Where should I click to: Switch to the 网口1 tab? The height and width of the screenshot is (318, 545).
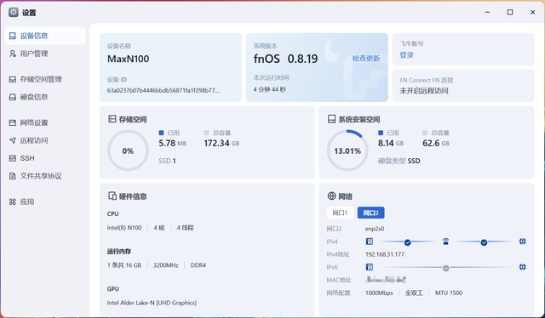[x=340, y=213]
